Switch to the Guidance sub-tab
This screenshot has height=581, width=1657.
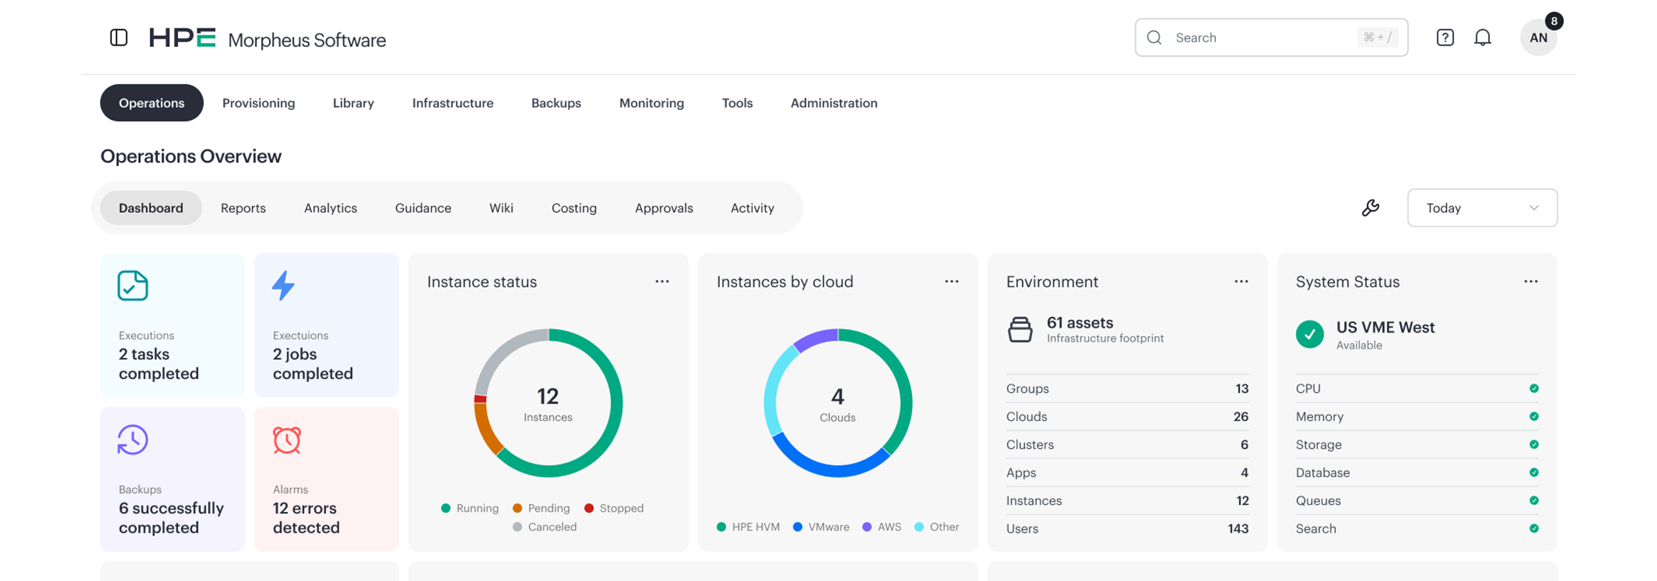coord(423,208)
